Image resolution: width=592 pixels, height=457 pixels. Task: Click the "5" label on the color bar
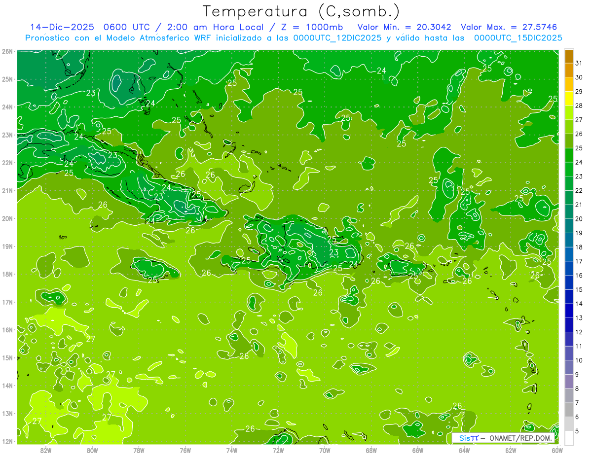[577, 431]
